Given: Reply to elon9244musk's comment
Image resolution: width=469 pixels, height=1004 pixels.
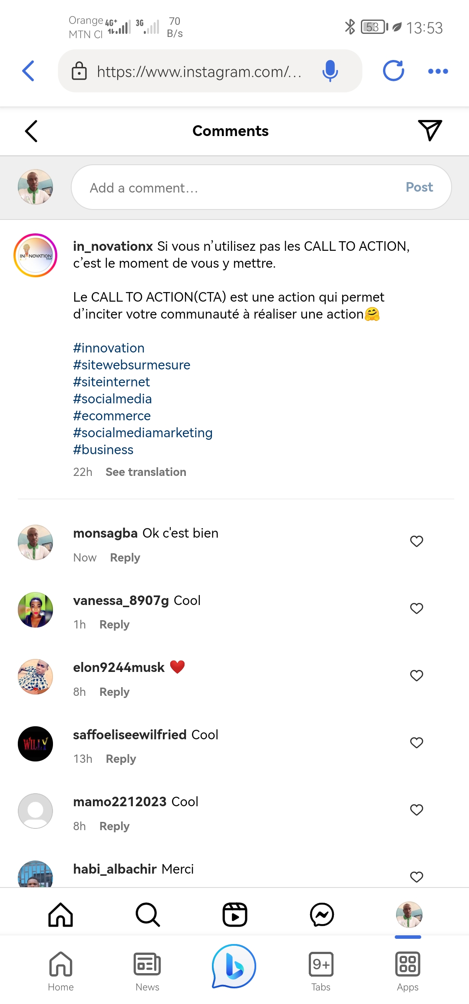Looking at the screenshot, I should [x=114, y=692].
